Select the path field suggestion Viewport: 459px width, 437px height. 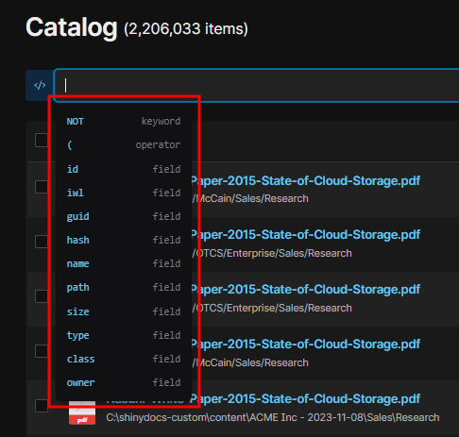(x=124, y=287)
